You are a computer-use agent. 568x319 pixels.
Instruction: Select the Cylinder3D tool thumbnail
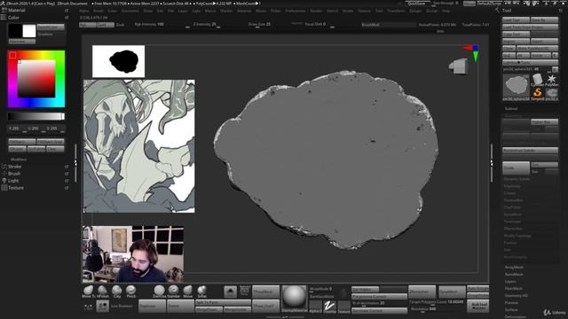coord(538,79)
